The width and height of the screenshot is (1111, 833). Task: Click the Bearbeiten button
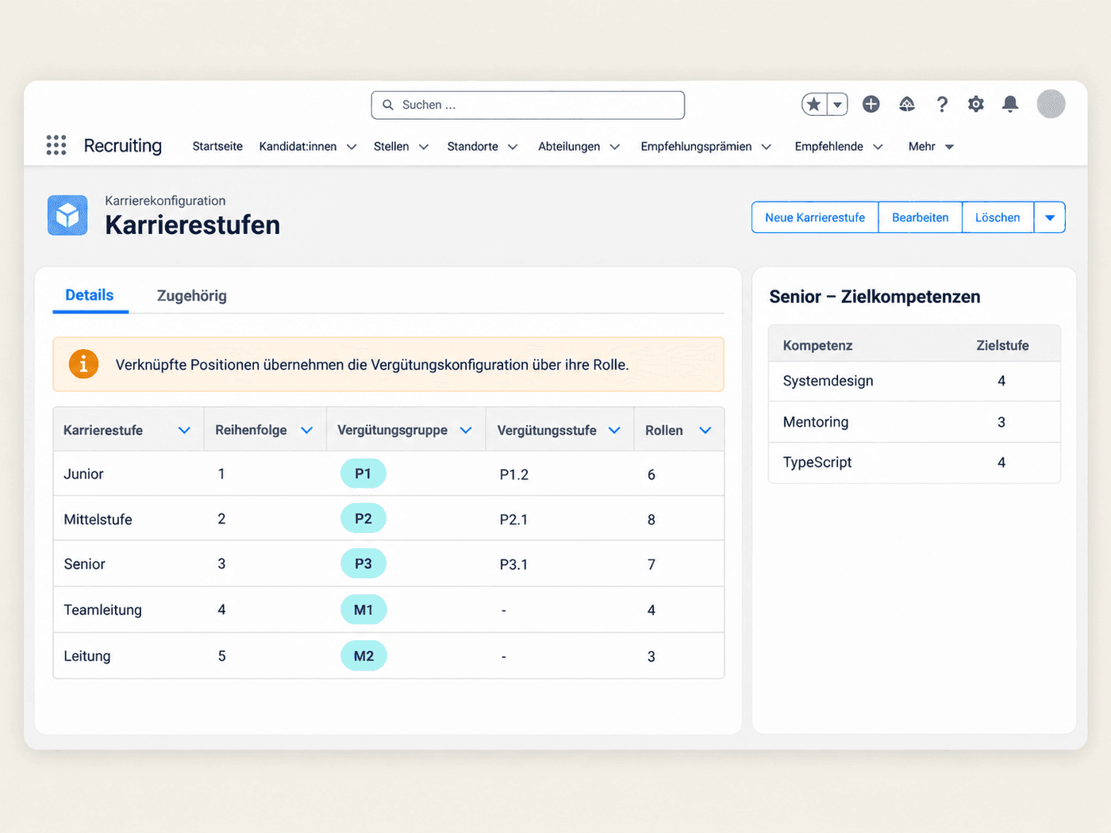(921, 217)
